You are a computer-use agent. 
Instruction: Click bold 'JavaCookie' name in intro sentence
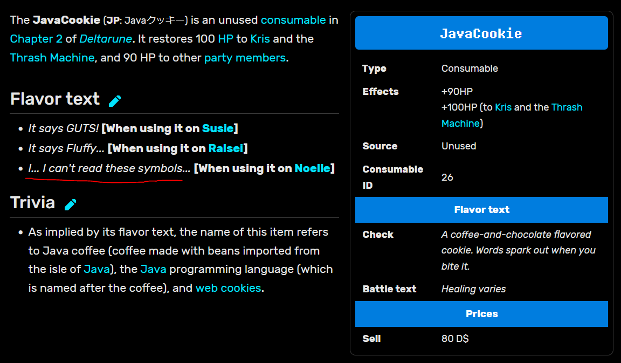[66, 20]
